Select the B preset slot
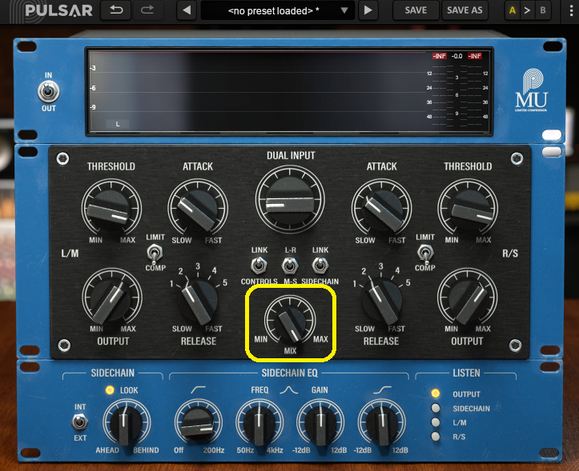Image resolution: width=579 pixels, height=471 pixels. pos(542,10)
